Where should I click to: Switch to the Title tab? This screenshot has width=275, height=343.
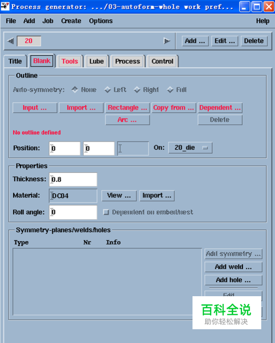click(15, 61)
